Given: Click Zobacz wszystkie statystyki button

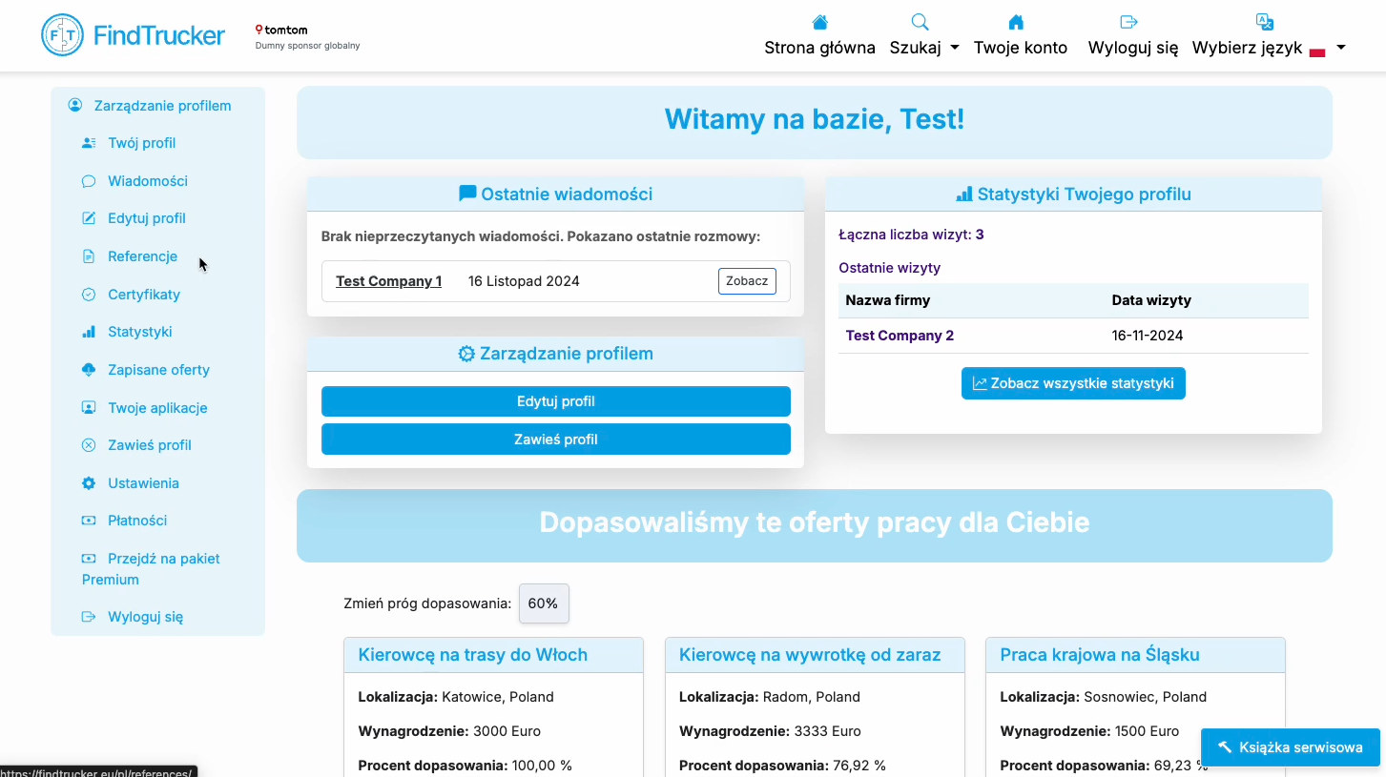Looking at the screenshot, I should click(x=1073, y=383).
